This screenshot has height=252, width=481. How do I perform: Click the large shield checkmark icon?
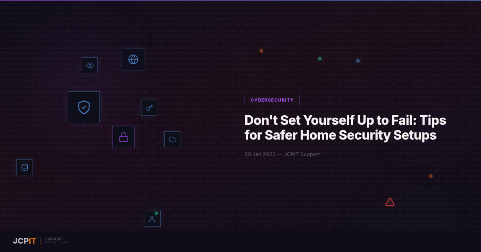[x=84, y=107]
